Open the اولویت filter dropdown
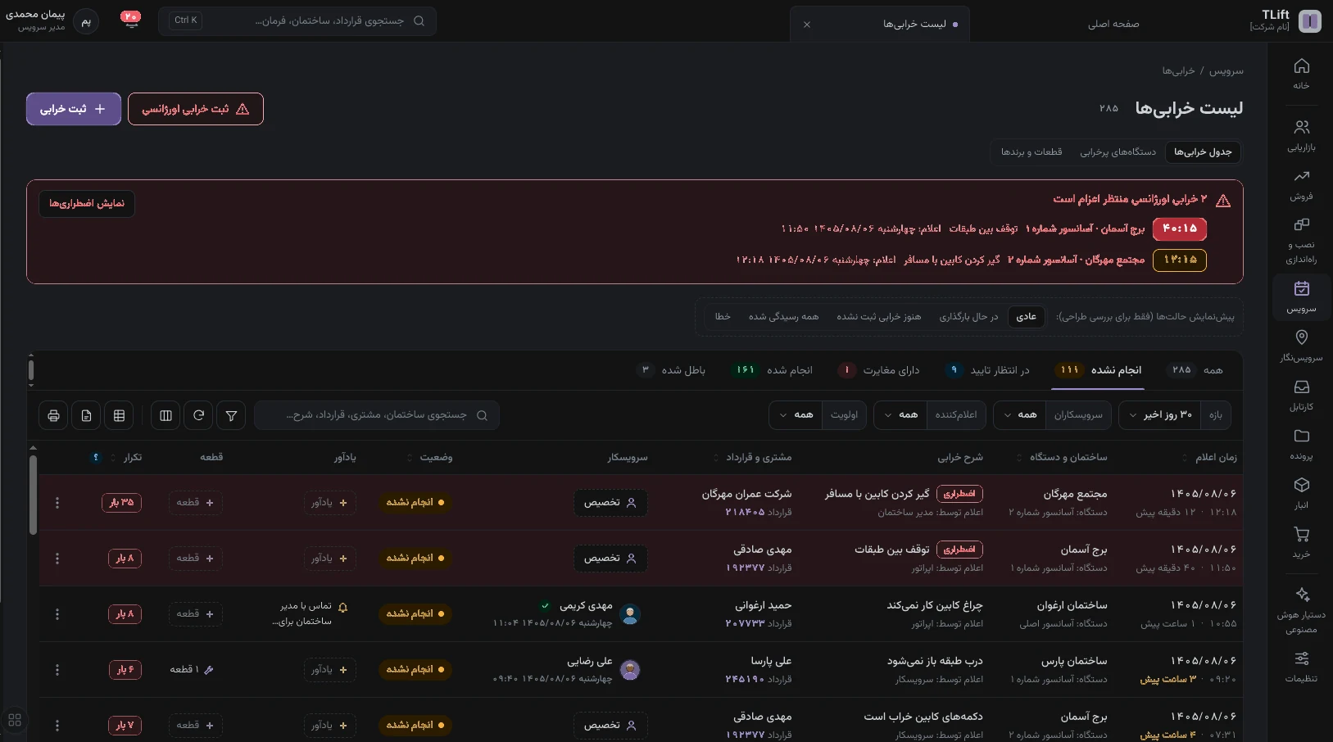This screenshot has height=742, width=1333. coord(818,415)
